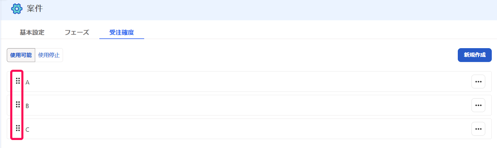
Task: Click the B item label
Action: pyautogui.click(x=27, y=106)
